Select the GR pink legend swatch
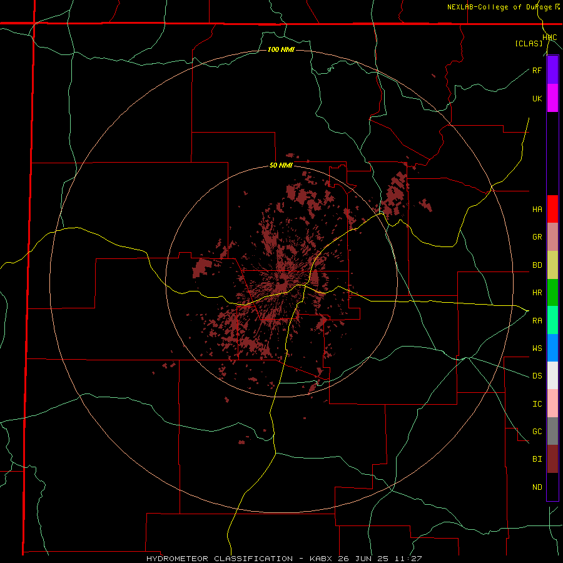563x563 pixels. click(x=552, y=236)
